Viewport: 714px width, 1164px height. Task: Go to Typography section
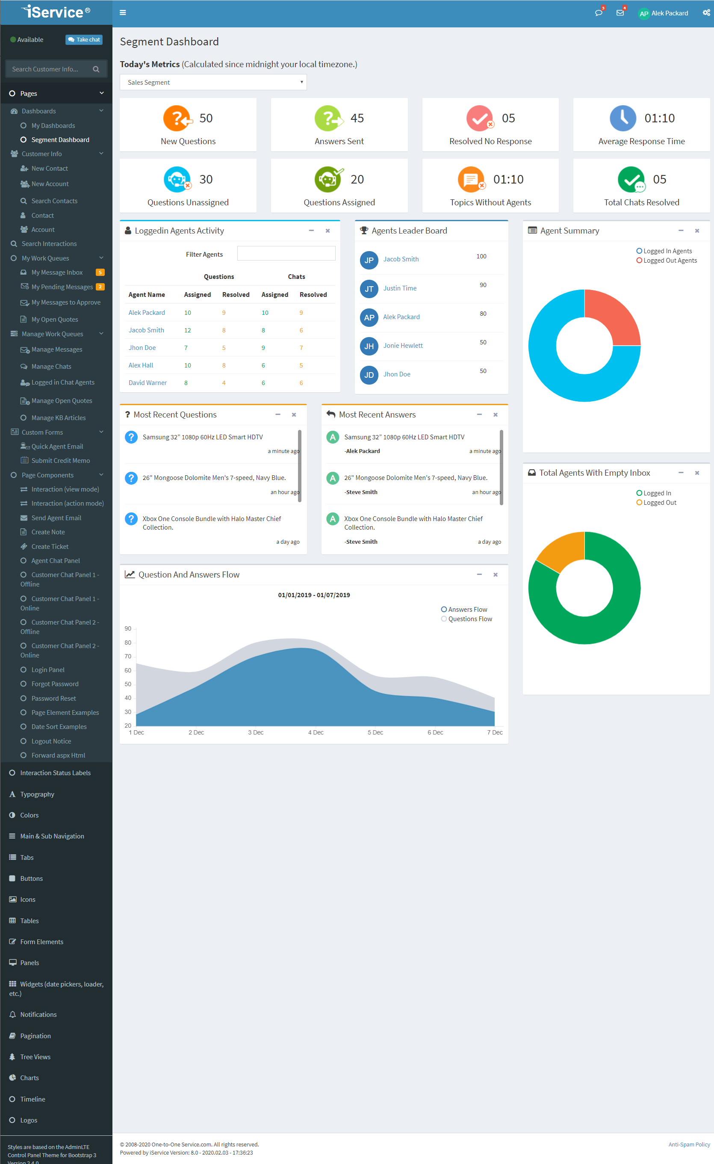[x=37, y=794]
